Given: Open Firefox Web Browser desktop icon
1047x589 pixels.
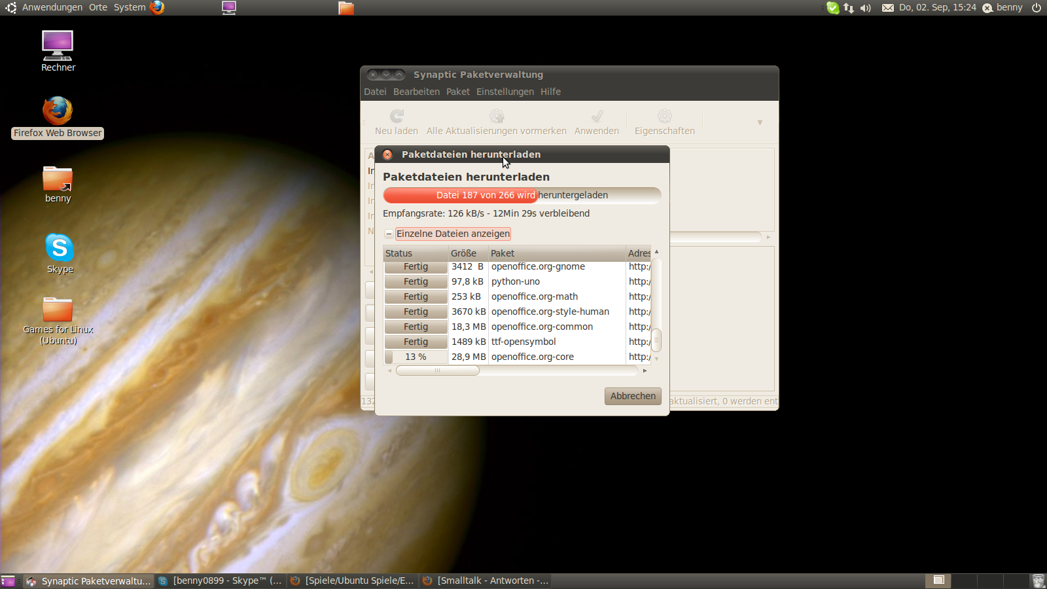Looking at the screenshot, I should tap(58, 111).
